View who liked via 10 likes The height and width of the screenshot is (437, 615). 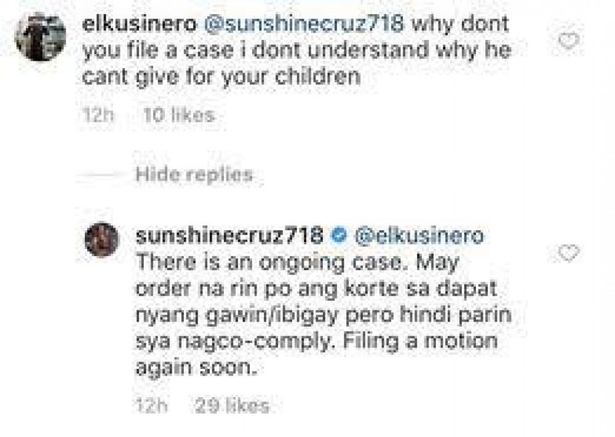(179, 115)
